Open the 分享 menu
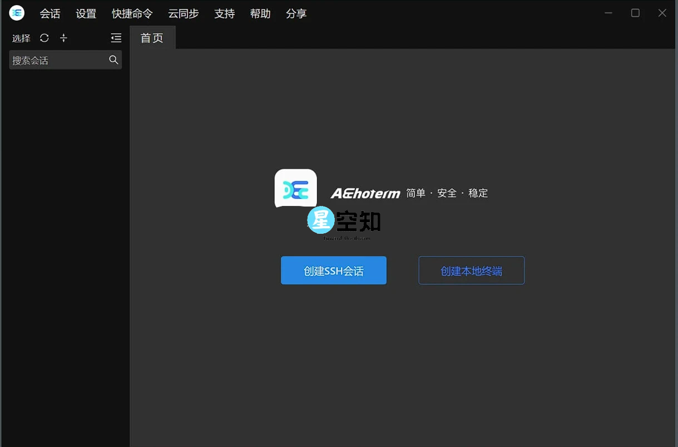 pyautogui.click(x=296, y=13)
